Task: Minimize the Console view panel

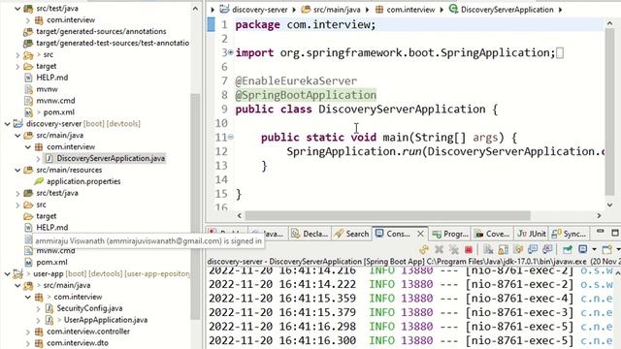Action: click(601, 232)
